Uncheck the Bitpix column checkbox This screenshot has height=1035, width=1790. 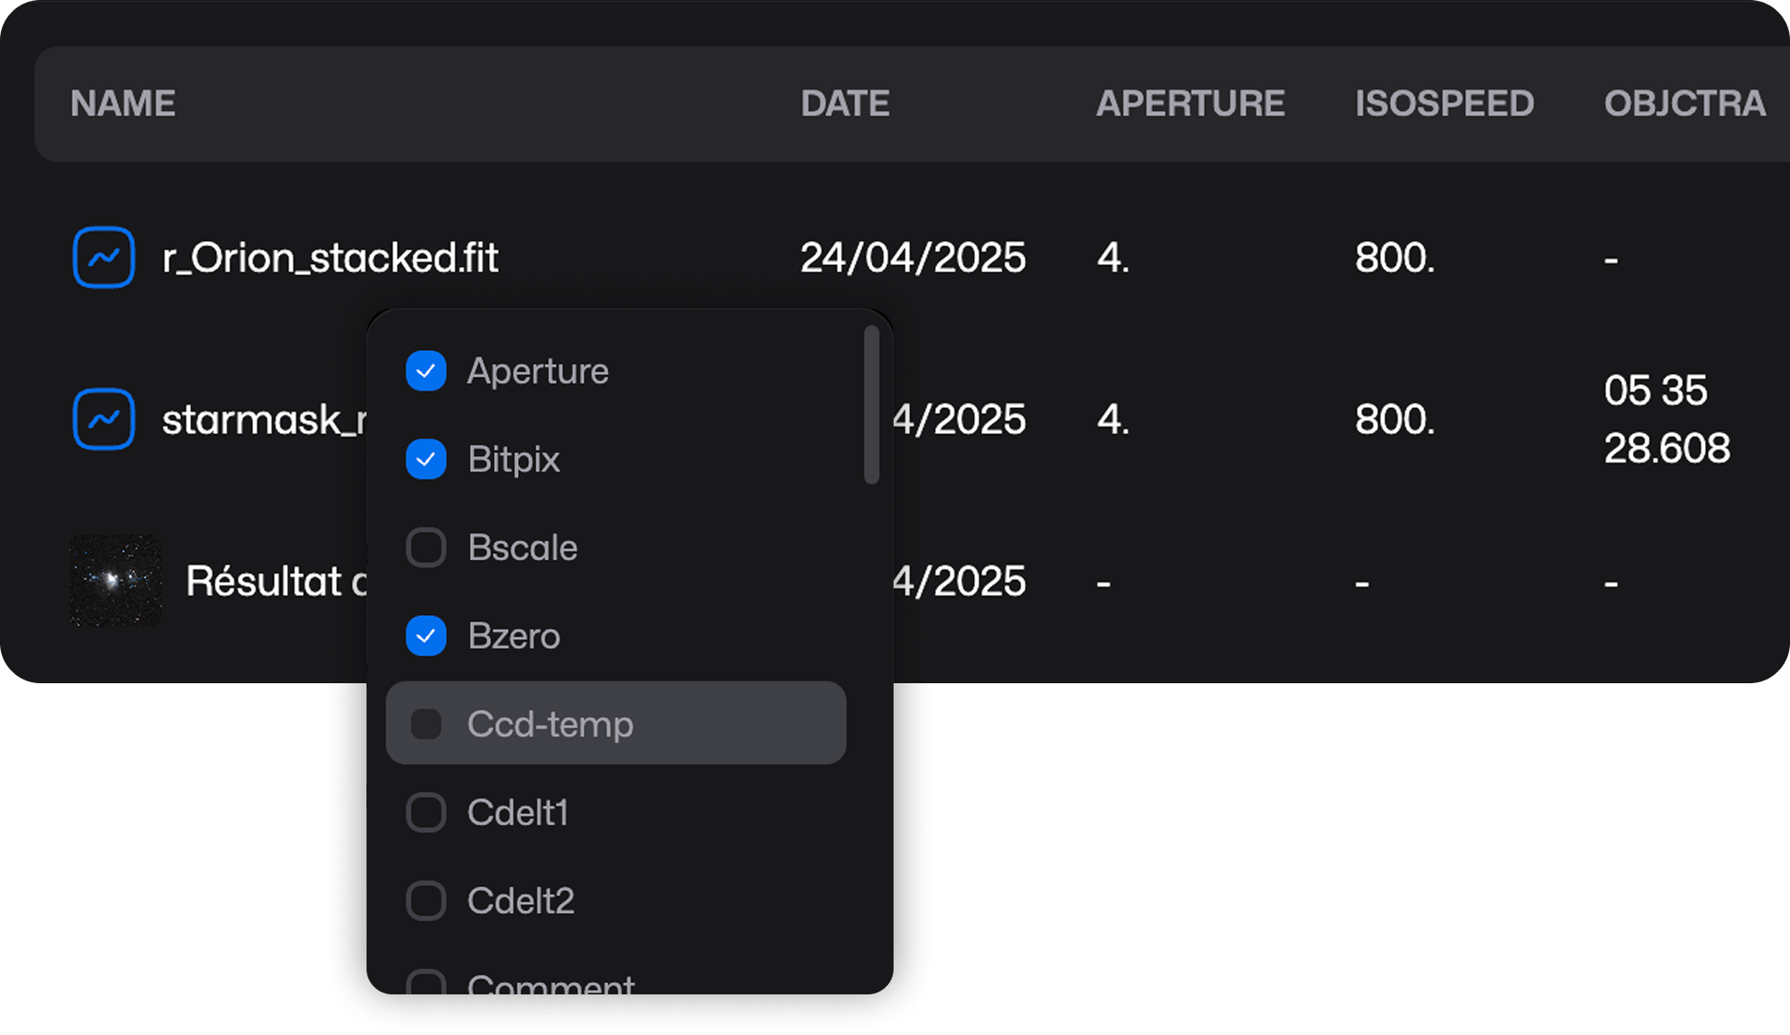pyautogui.click(x=426, y=459)
